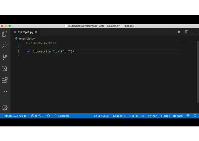Change the Python 3.7.4 64-bit interpreter
The height and width of the screenshot is (141, 199).
tap(15, 116)
